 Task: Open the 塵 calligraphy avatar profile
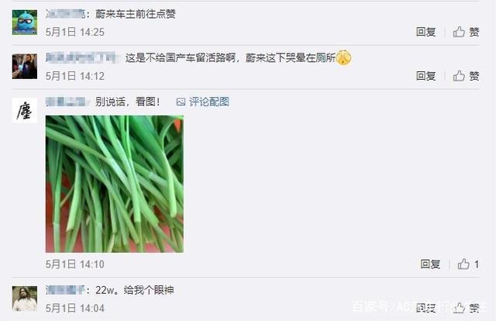[x=25, y=110]
